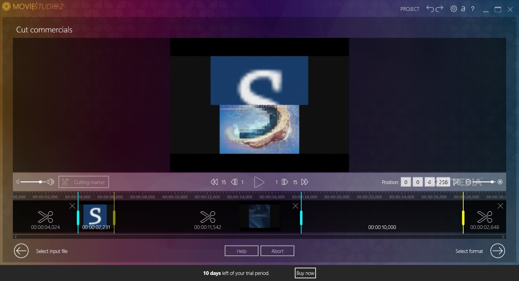Viewport: 519px width, 281px height.
Task: Open the PROJECT menu
Action: [410, 9]
